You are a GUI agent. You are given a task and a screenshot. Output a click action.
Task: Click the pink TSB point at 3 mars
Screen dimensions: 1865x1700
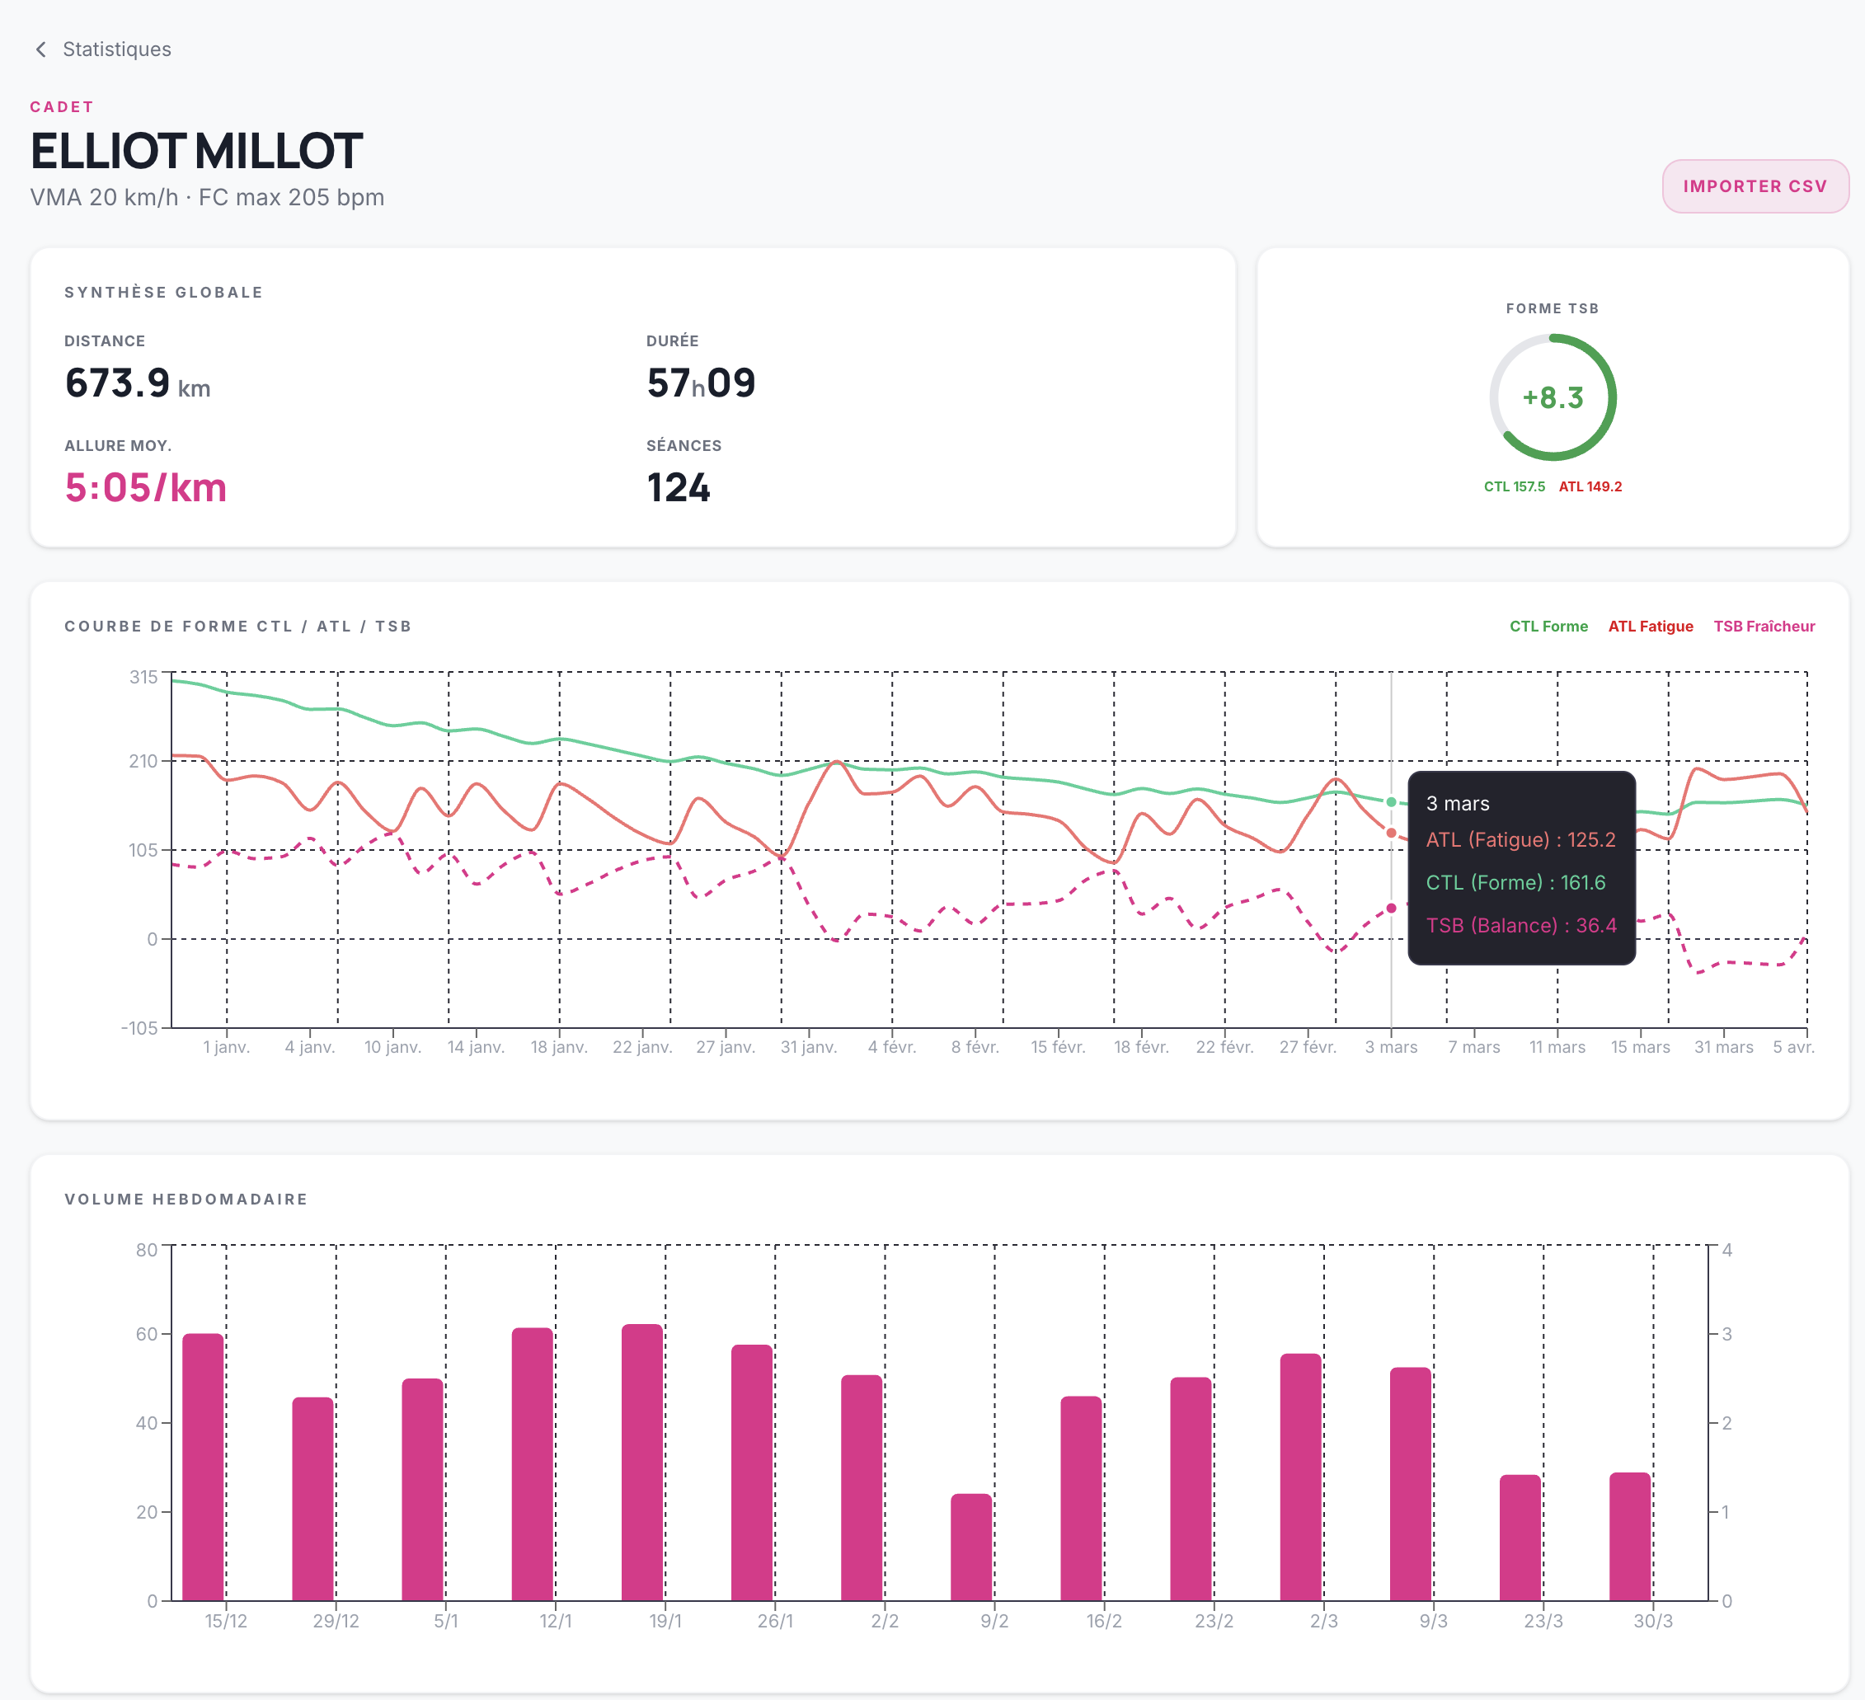[1390, 909]
